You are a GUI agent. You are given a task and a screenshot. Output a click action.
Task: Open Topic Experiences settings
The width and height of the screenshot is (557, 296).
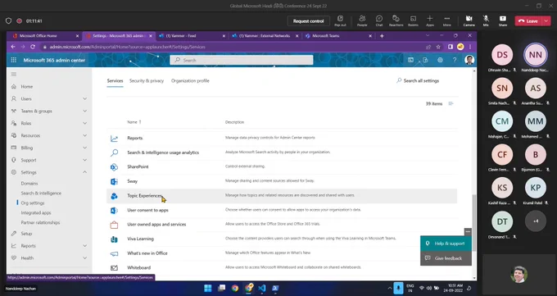coord(145,196)
